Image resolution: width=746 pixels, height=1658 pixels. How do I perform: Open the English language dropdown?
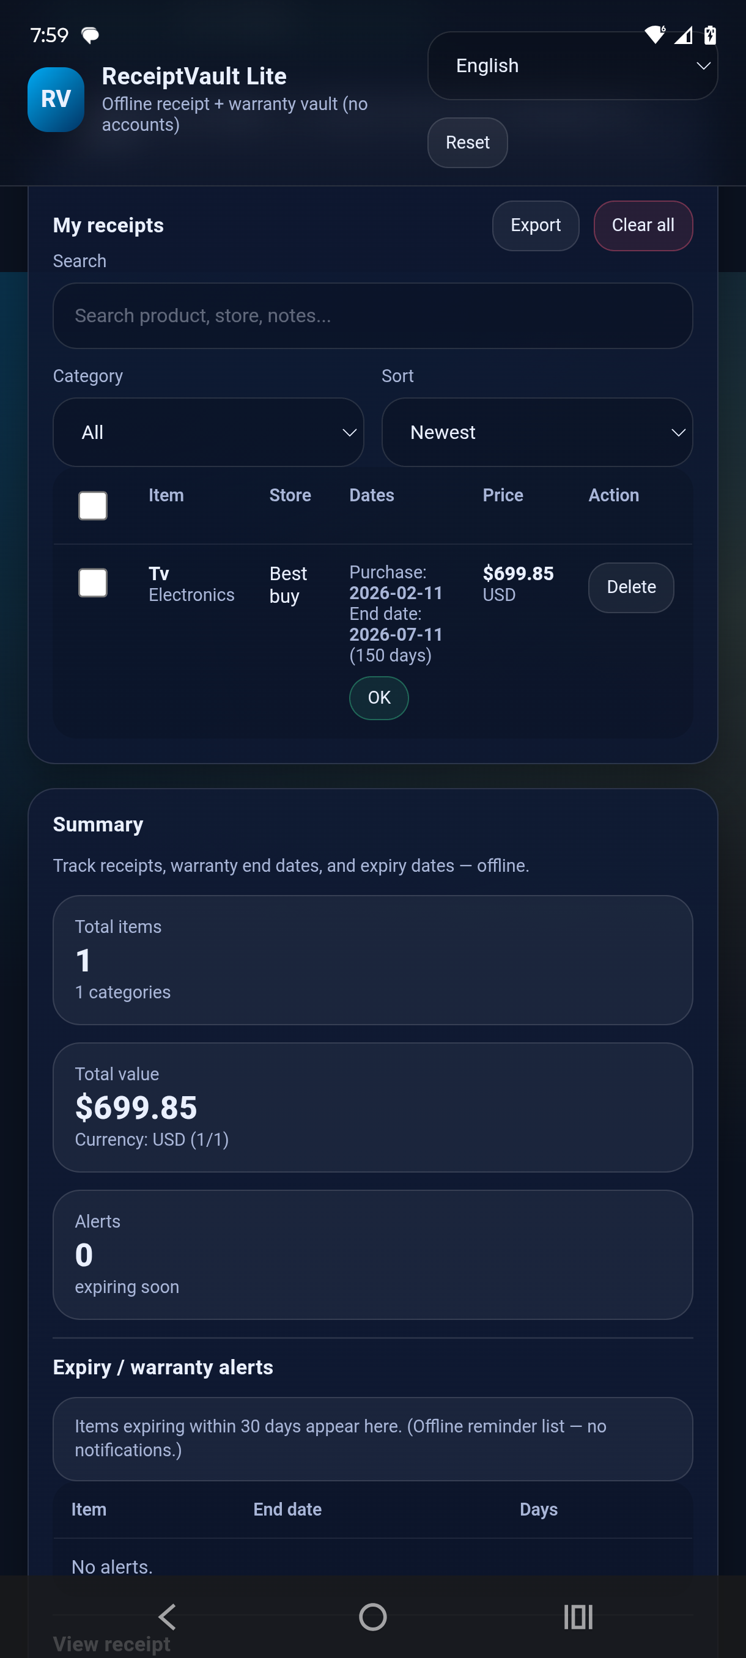[x=572, y=65]
